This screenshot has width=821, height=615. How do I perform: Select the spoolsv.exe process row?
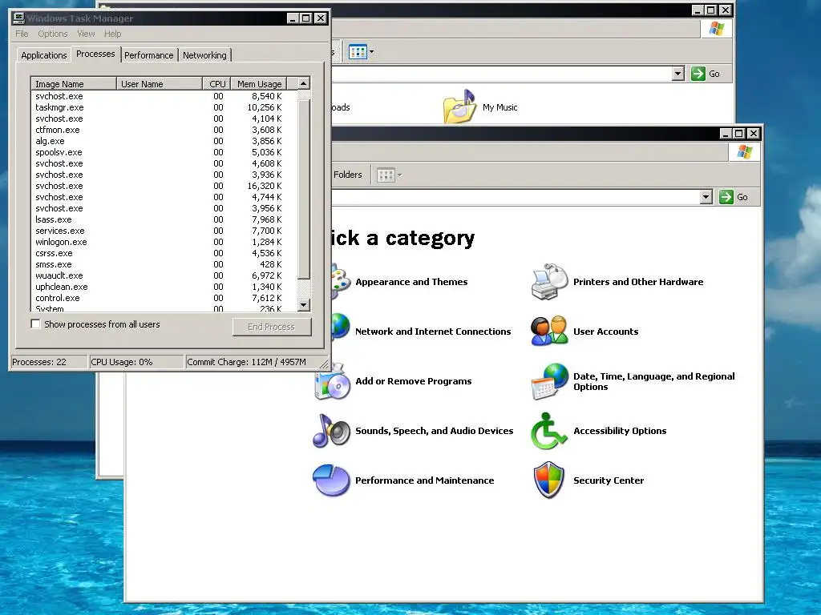point(164,152)
